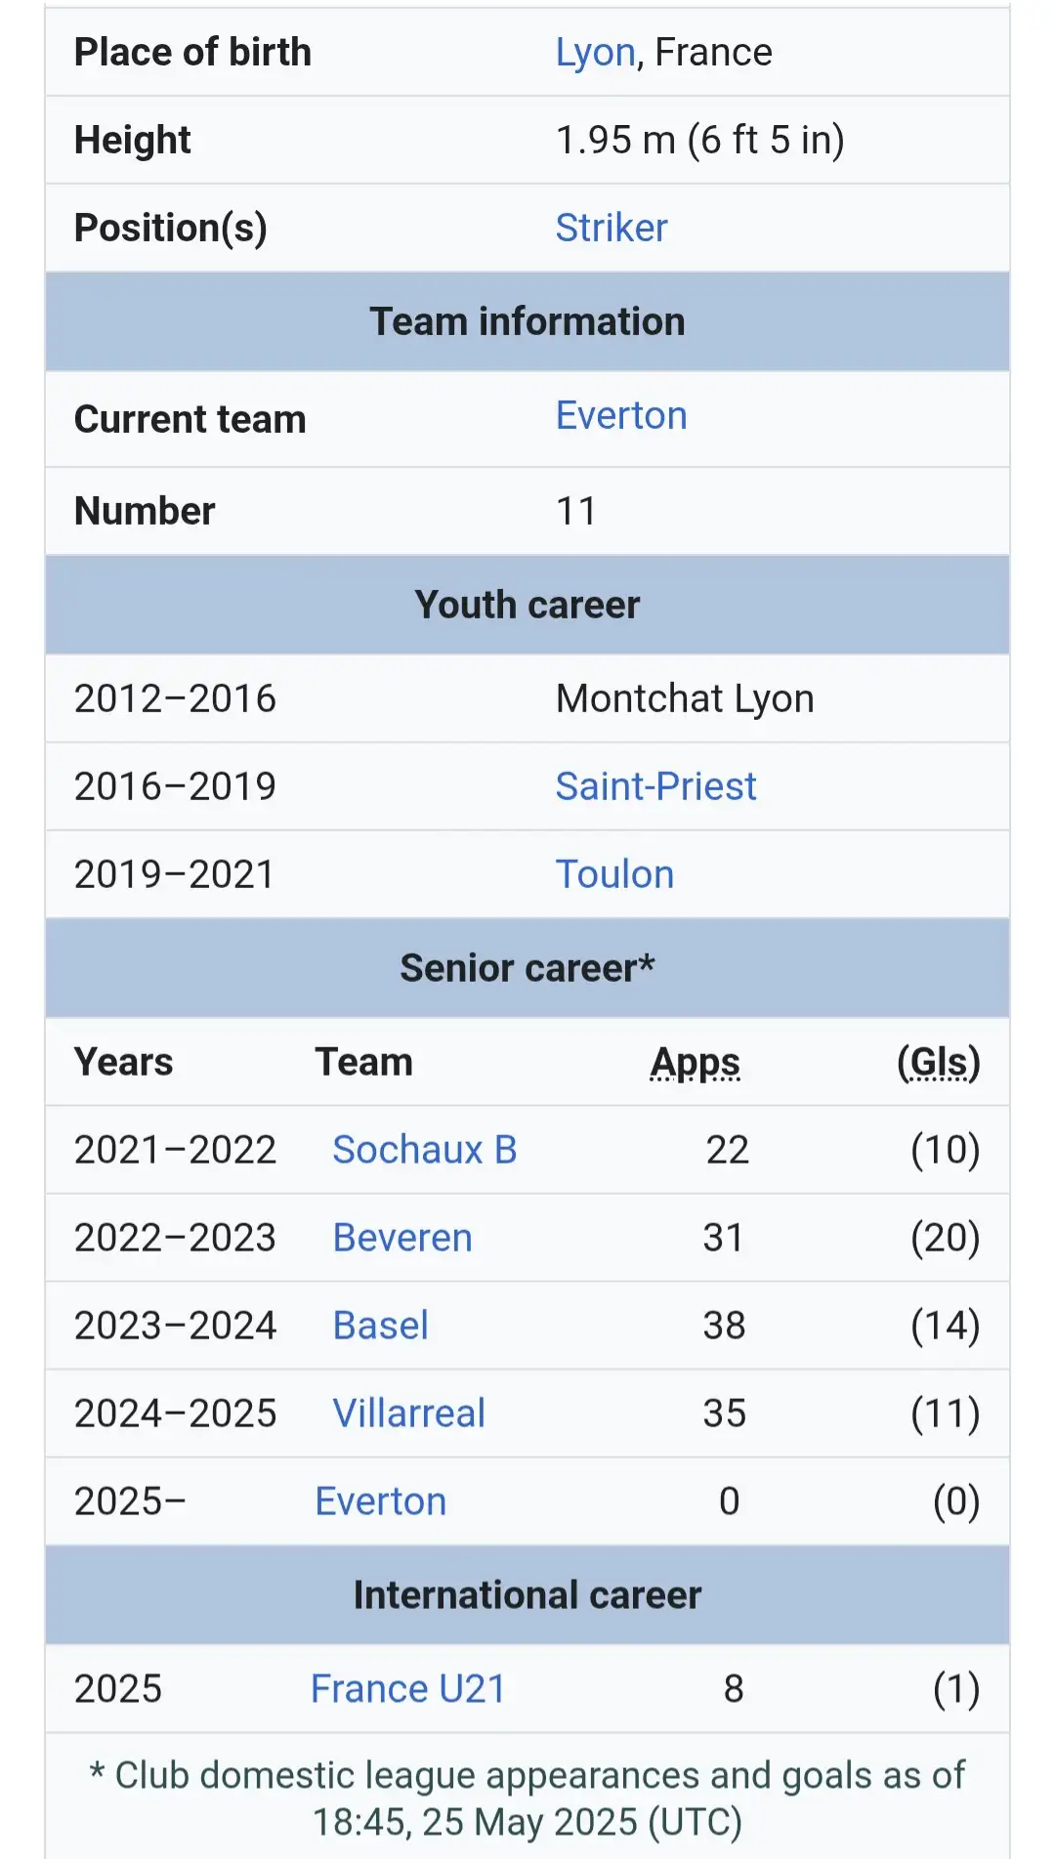1055x1859 pixels.
Task: Open the France U21 team link
Action: click(x=407, y=1690)
